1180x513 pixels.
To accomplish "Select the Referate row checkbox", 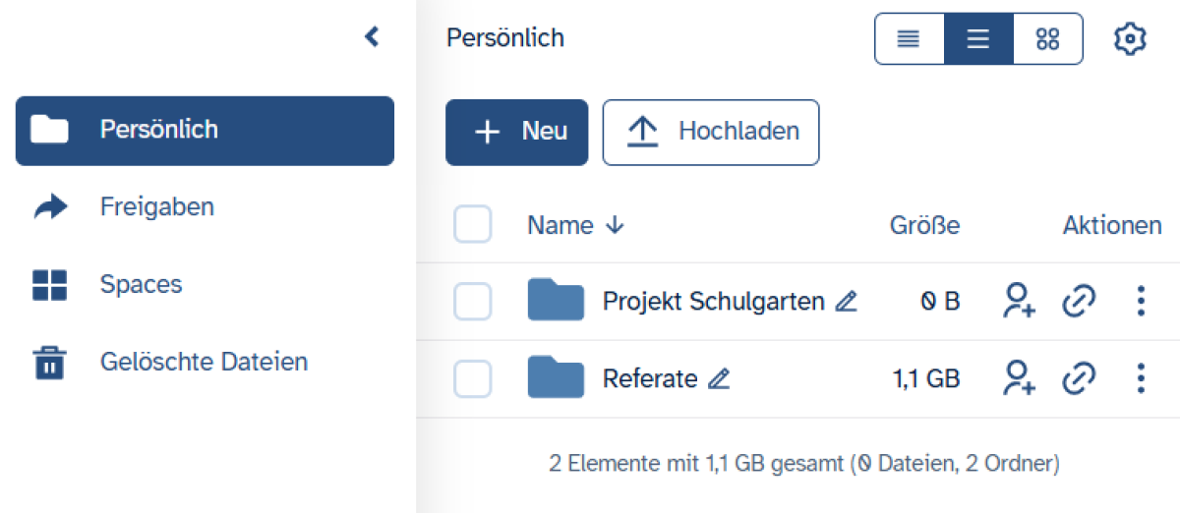I will [472, 379].
